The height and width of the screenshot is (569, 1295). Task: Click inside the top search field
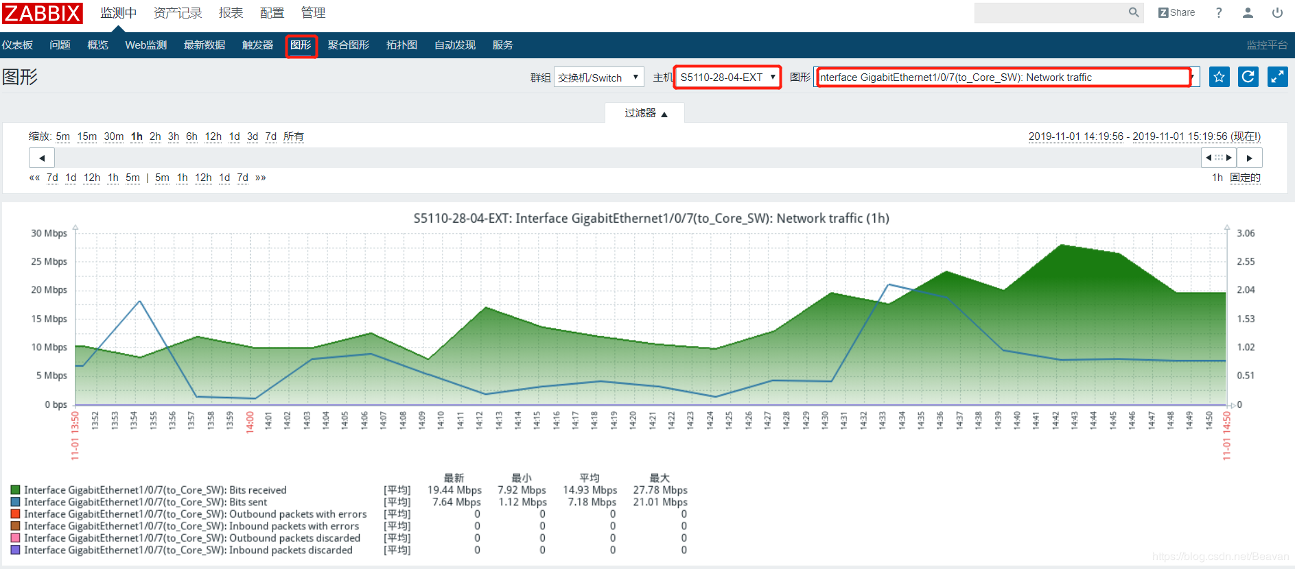pyautogui.click(x=1050, y=12)
